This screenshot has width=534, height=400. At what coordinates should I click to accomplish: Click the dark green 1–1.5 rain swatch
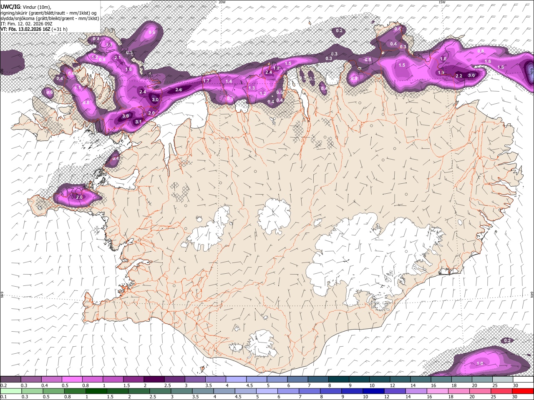pos(96,391)
